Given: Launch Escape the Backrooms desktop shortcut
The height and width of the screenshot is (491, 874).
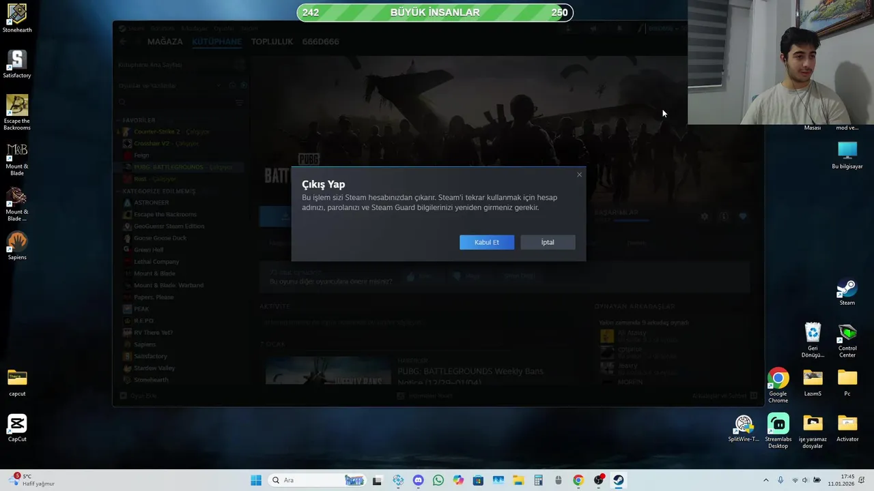Looking at the screenshot, I should click(x=17, y=113).
